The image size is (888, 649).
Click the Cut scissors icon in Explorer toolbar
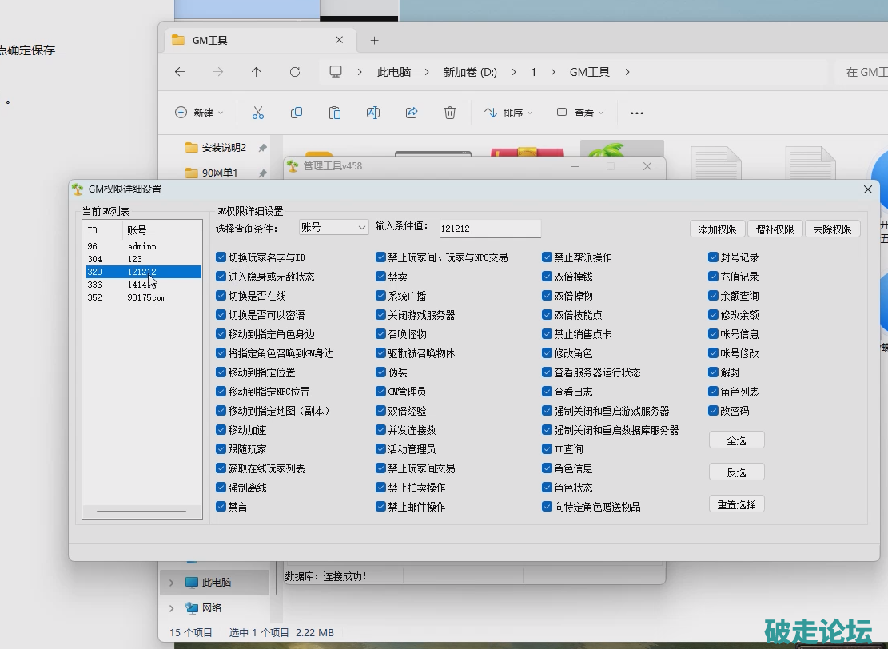click(257, 113)
